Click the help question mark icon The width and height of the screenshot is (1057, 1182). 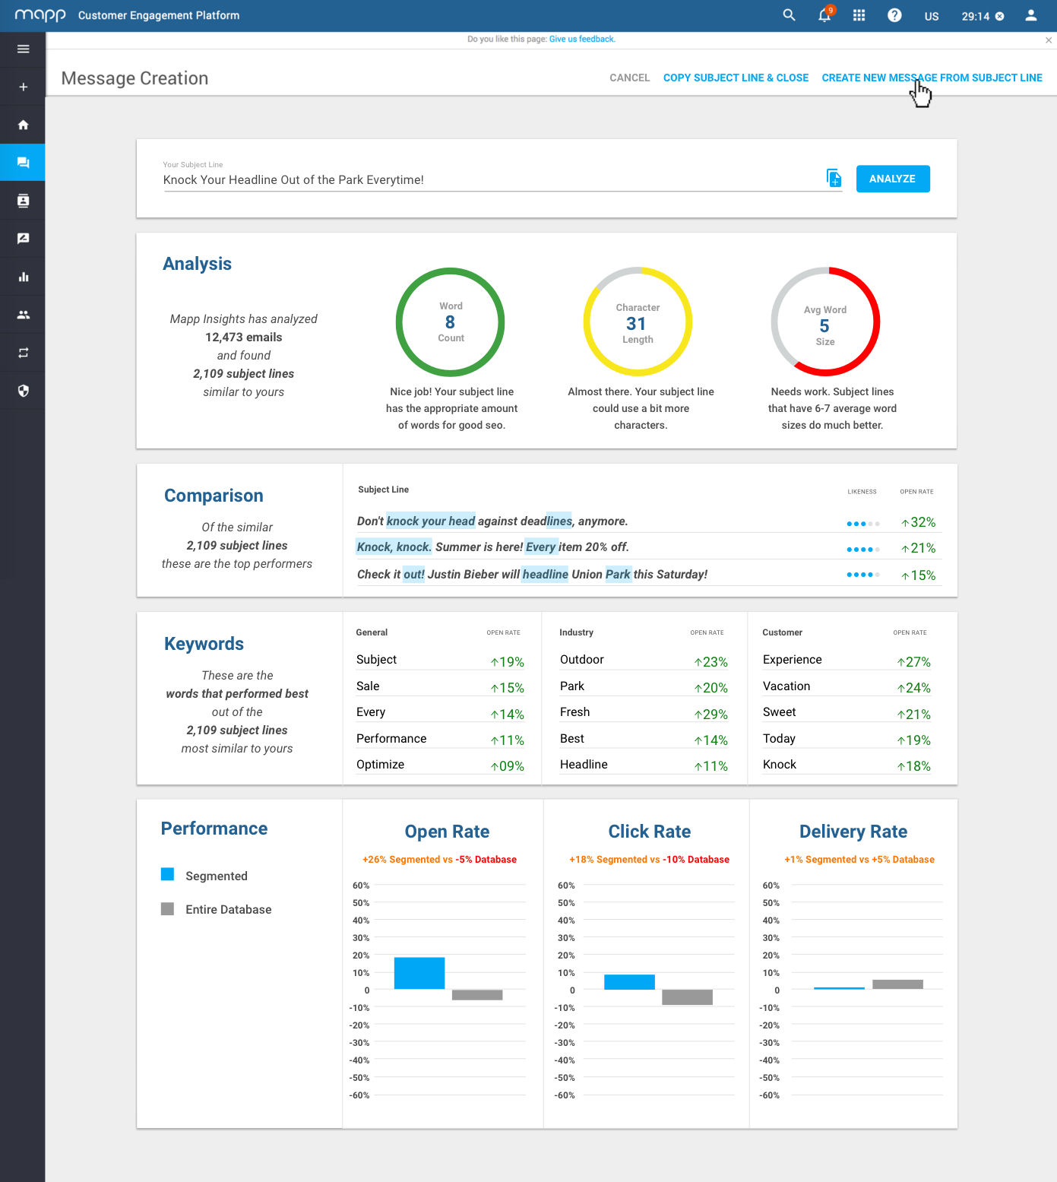pyautogui.click(x=894, y=15)
